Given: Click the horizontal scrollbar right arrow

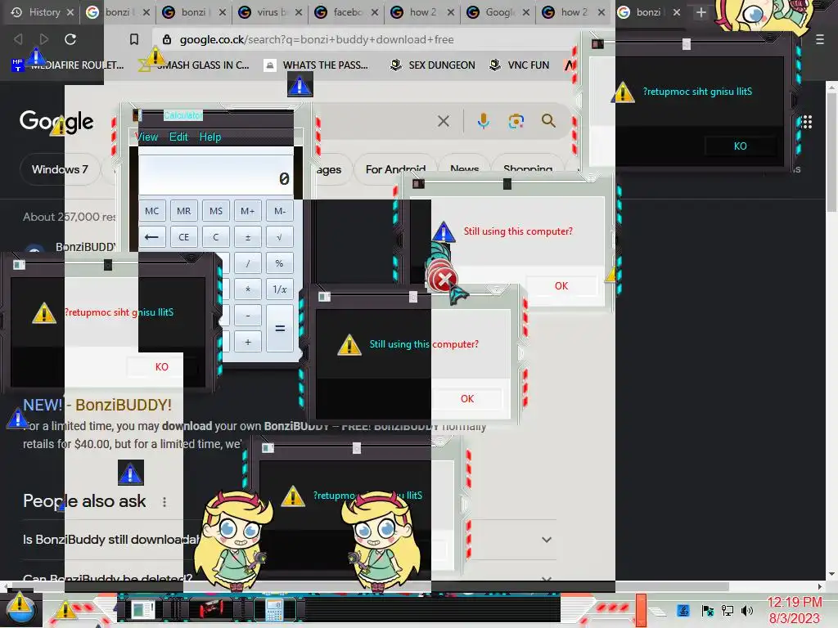Looking at the screenshot, I should tap(820, 586).
